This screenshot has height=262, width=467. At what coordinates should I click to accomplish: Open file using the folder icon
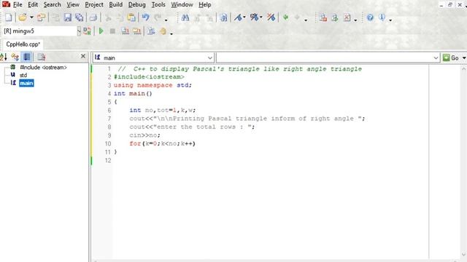tap(23, 17)
